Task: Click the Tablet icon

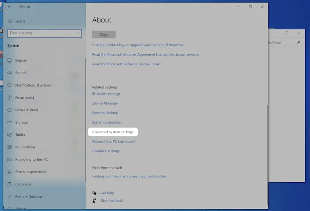Action: click(x=9, y=135)
